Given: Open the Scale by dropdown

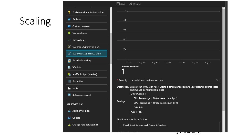Looking at the screenshot, I should [x=175, y=80].
